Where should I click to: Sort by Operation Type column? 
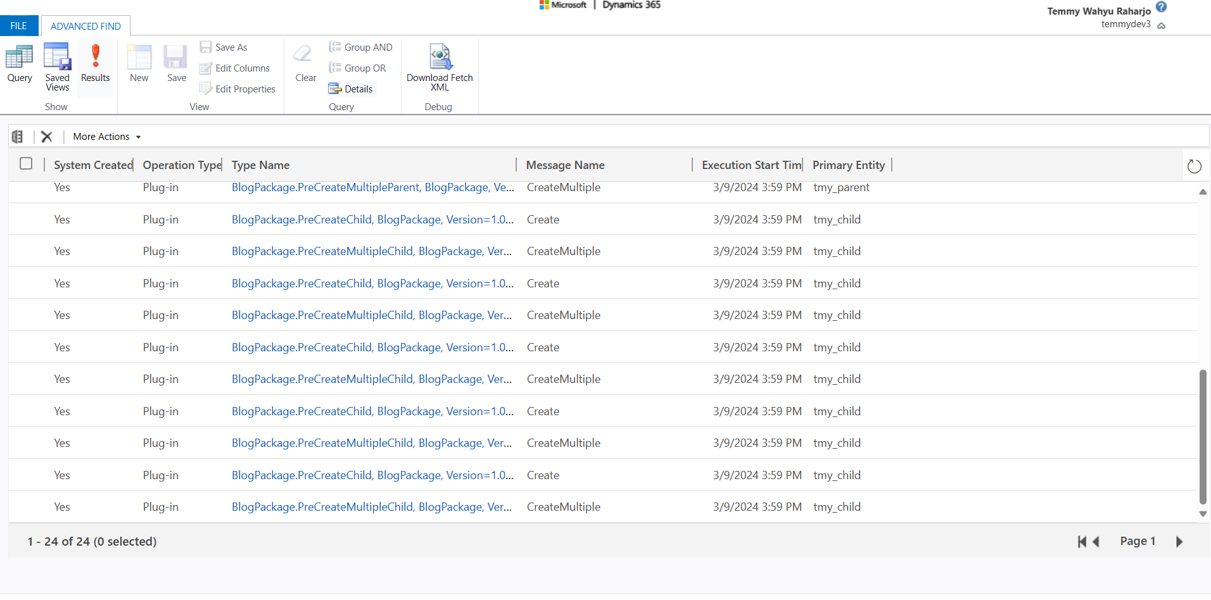(182, 165)
